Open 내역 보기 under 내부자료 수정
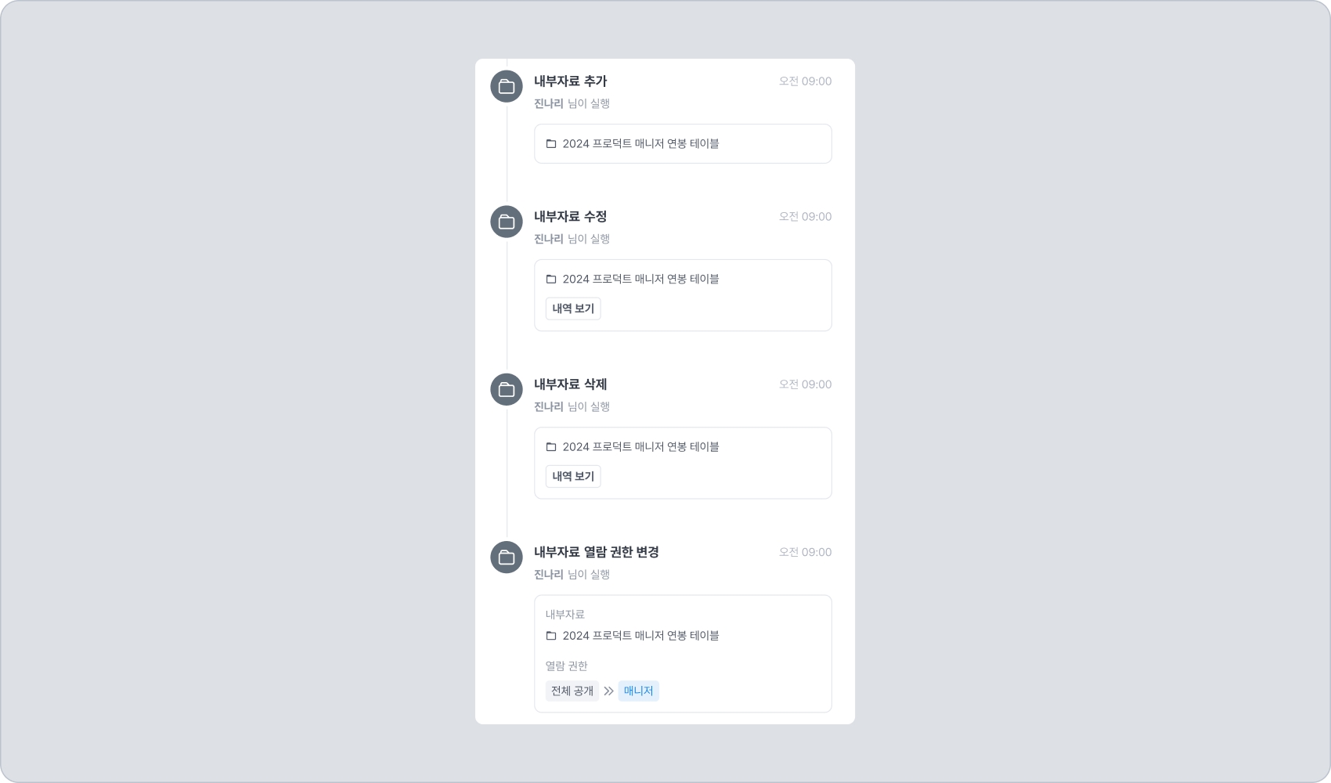 coord(573,309)
